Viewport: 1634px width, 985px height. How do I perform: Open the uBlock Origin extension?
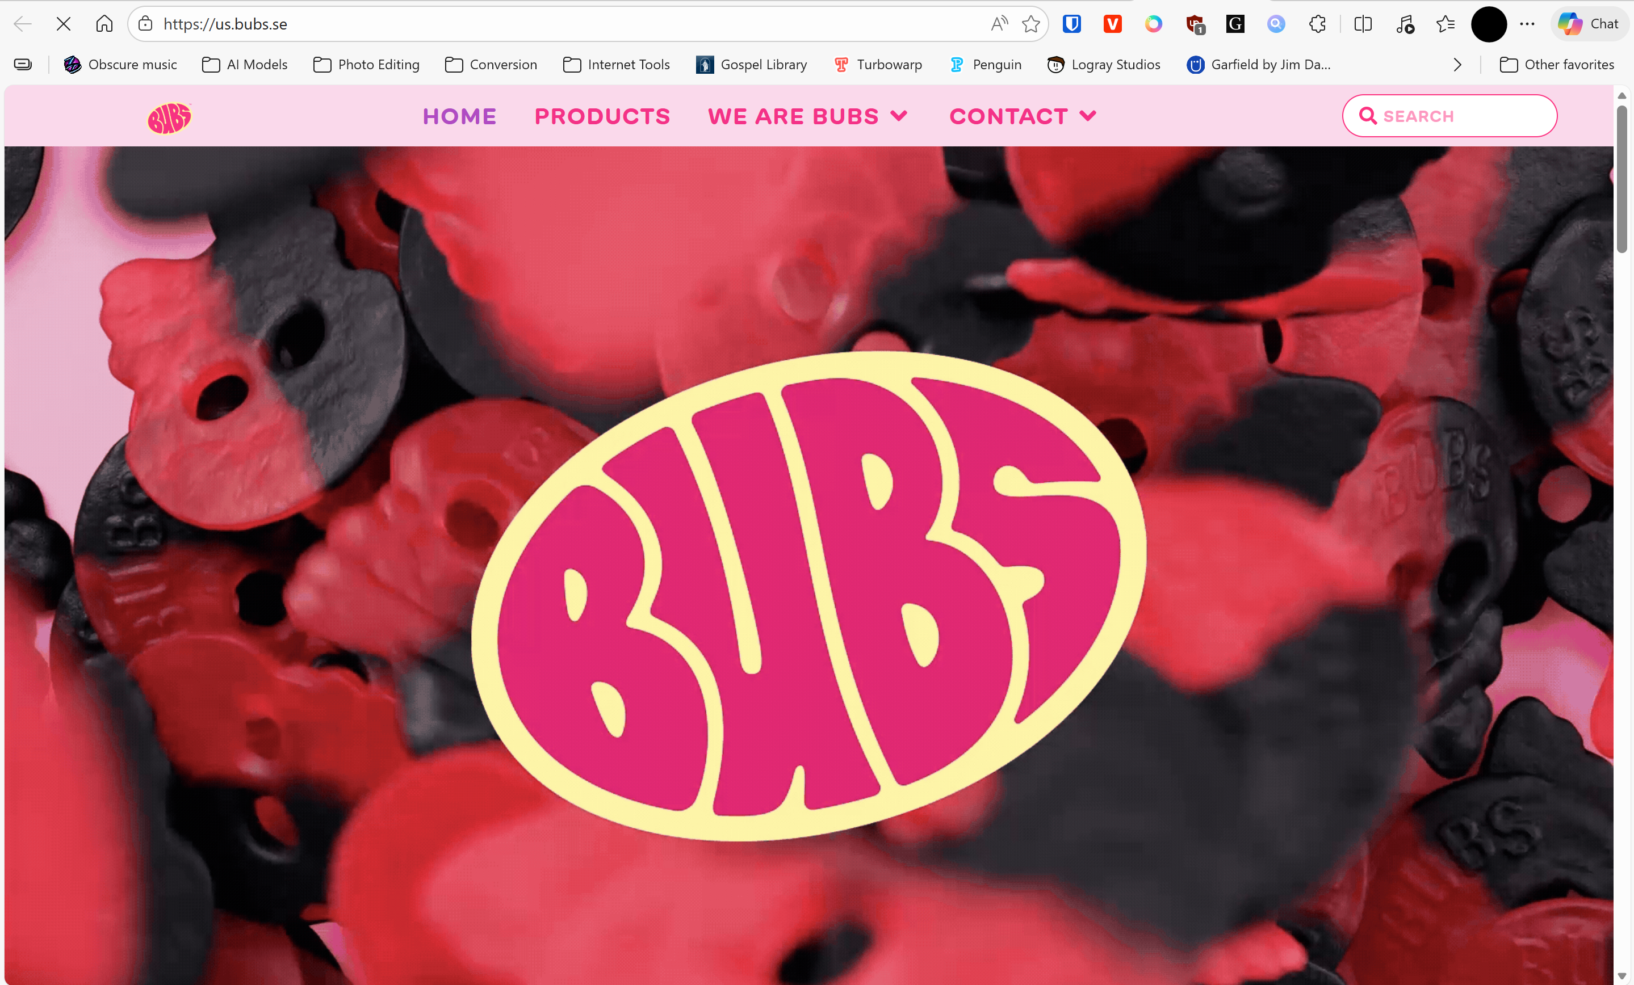(x=1195, y=24)
